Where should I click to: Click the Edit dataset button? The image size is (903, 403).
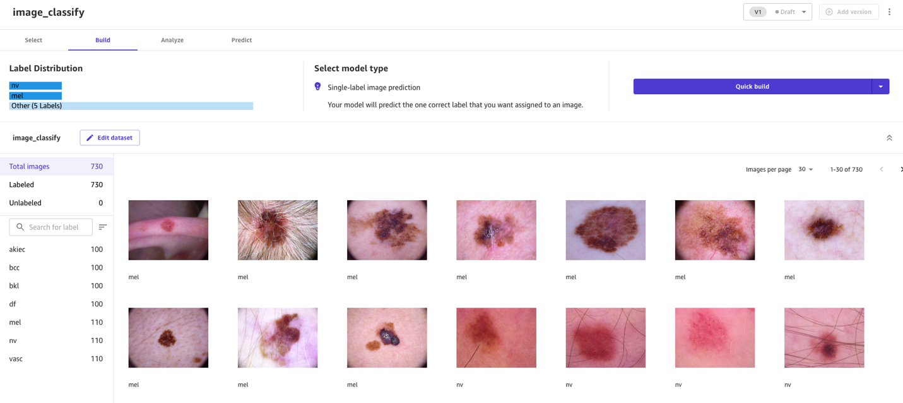(x=110, y=138)
